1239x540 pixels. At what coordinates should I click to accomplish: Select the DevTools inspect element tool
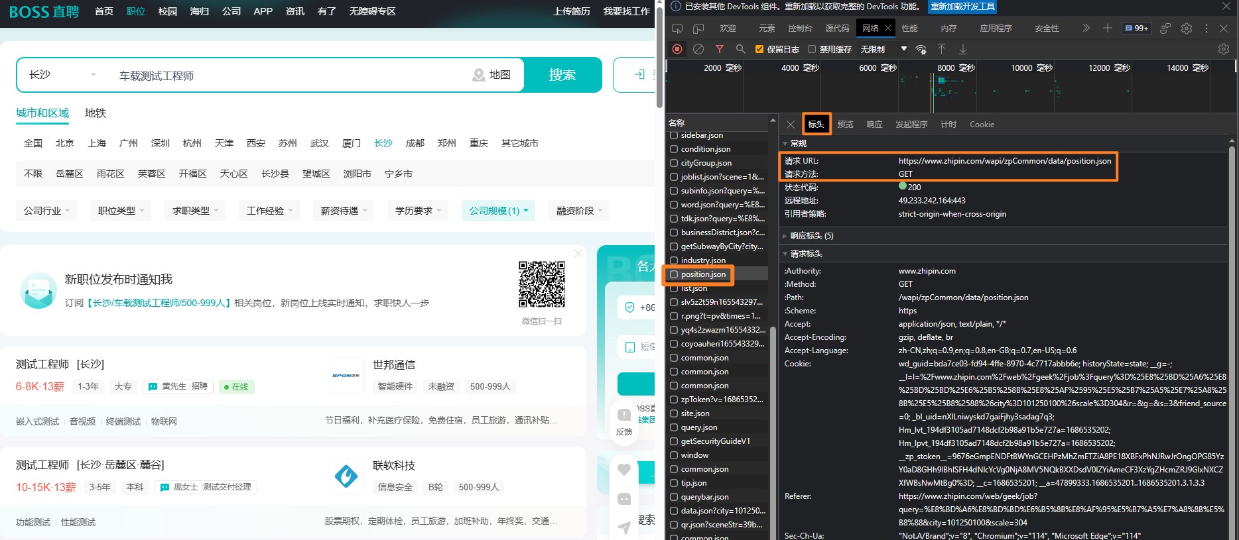(677, 28)
